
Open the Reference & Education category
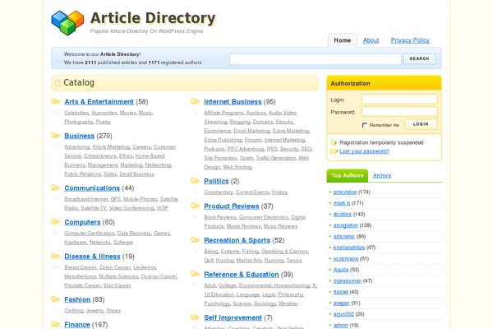(x=242, y=275)
